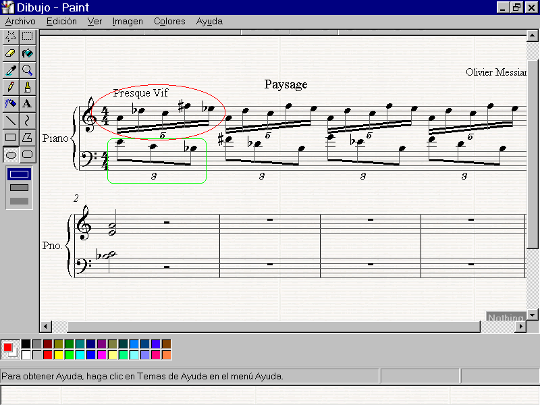Select the dark gray palette color
The image size is (540, 405).
pos(37,344)
